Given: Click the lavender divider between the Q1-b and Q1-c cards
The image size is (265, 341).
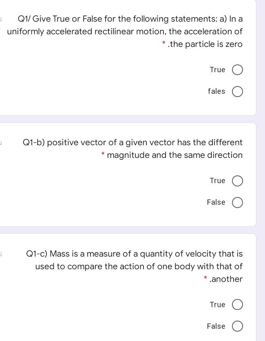Looking at the screenshot, I should 128,230.
